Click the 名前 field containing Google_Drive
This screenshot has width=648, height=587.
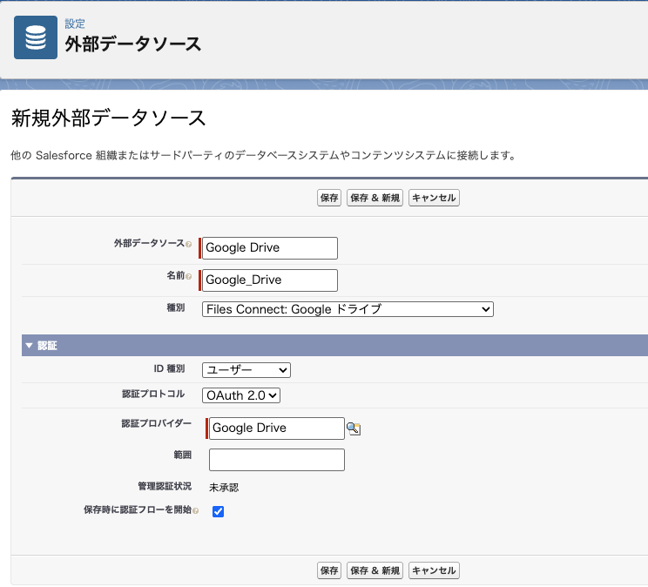pos(270,280)
